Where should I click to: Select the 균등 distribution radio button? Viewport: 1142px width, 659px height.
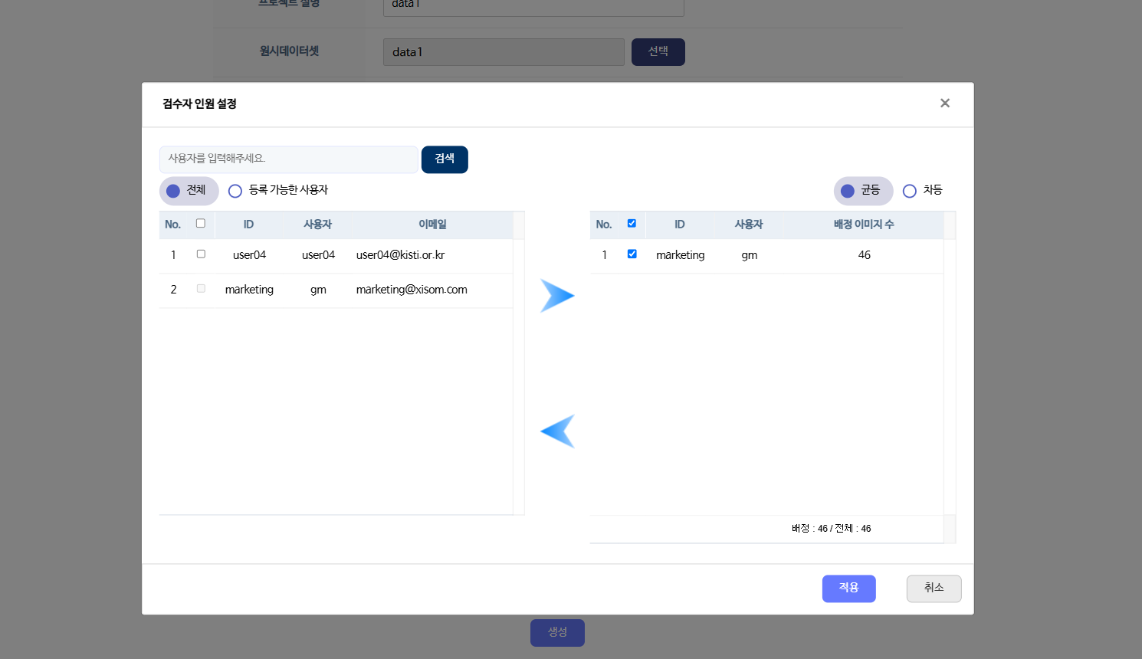(x=848, y=191)
